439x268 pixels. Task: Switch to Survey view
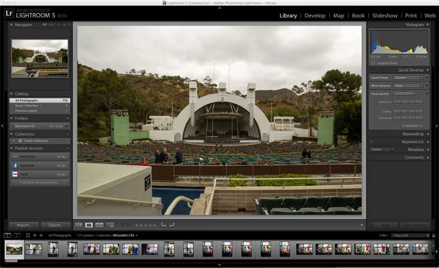click(x=110, y=225)
